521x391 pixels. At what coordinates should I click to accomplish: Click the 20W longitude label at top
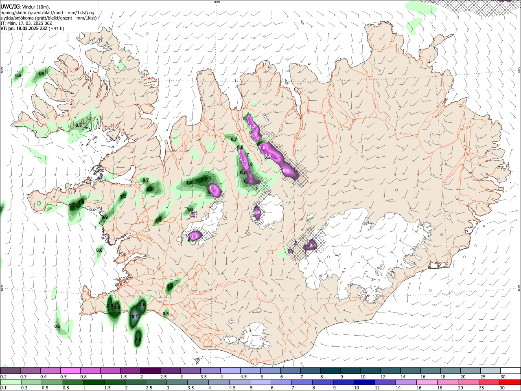tap(217, 2)
